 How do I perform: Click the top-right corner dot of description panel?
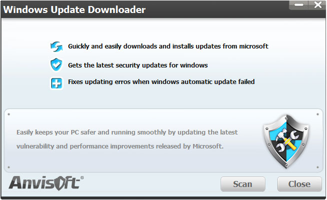coord(318,114)
